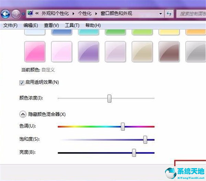206x181 pixels.
Task: Click the 亮度(B) brightness slider handle
Action: click(134, 153)
